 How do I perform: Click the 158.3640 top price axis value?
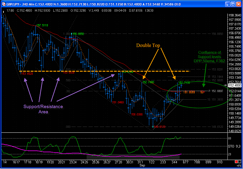click(x=235, y=15)
